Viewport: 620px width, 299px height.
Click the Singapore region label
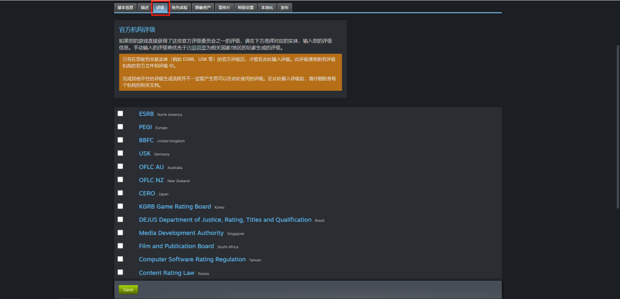(x=236, y=234)
